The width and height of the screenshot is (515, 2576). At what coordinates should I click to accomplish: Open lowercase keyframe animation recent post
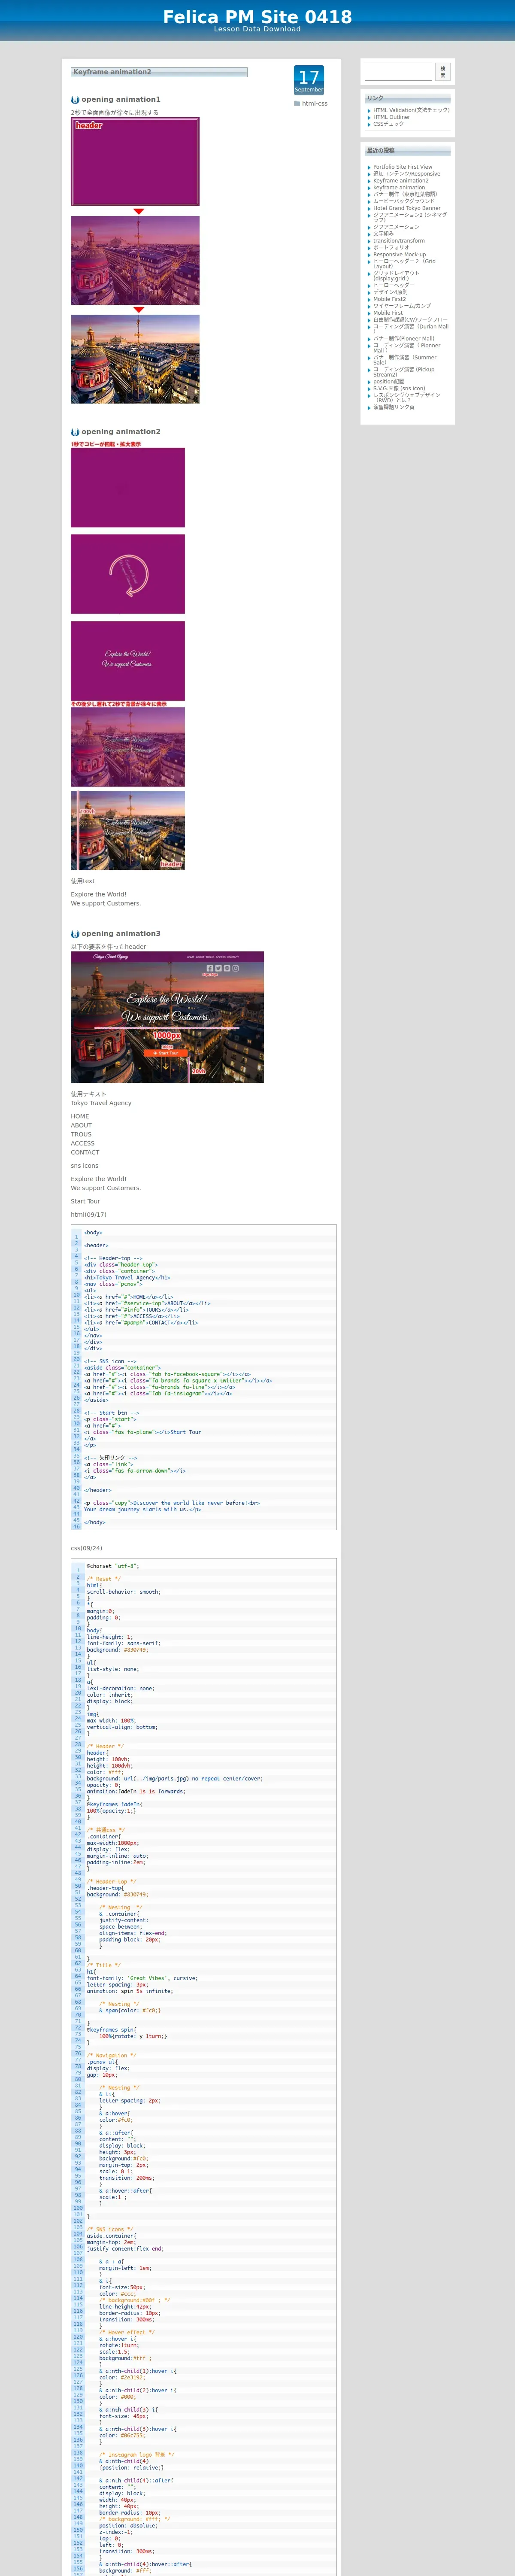click(399, 188)
